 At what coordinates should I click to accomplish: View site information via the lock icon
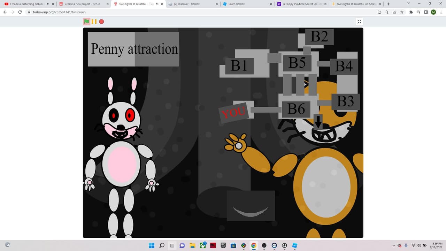tap(30, 12)
